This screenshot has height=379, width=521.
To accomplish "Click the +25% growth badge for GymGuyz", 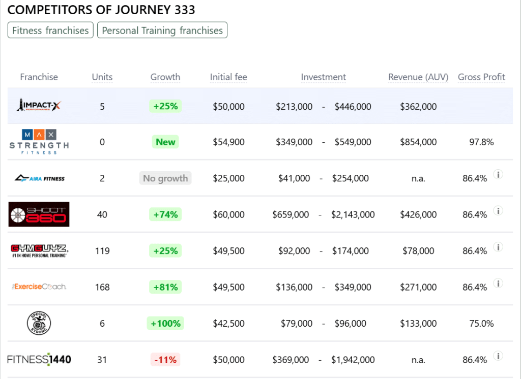I will click(165, 250).
